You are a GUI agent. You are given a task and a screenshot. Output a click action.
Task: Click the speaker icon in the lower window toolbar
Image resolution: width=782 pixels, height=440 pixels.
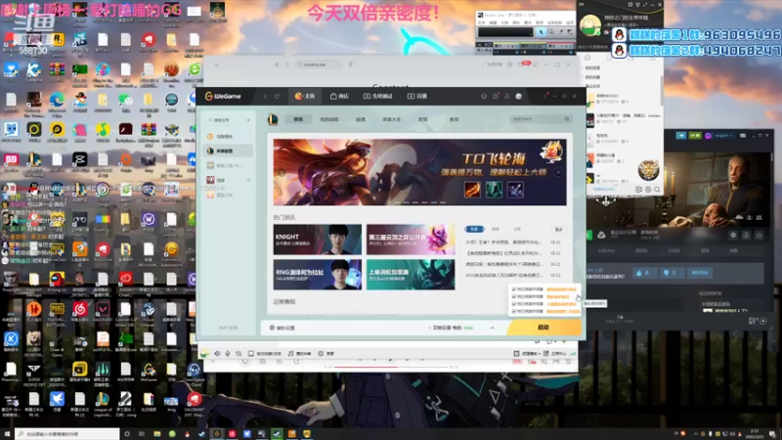[217, 353]
